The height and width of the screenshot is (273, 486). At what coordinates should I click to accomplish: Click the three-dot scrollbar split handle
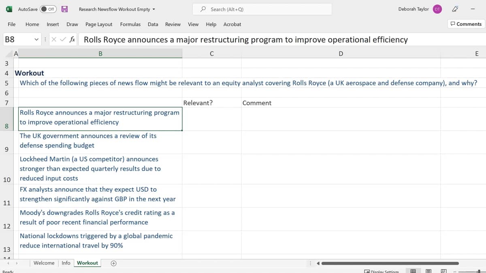pos(311,263)
